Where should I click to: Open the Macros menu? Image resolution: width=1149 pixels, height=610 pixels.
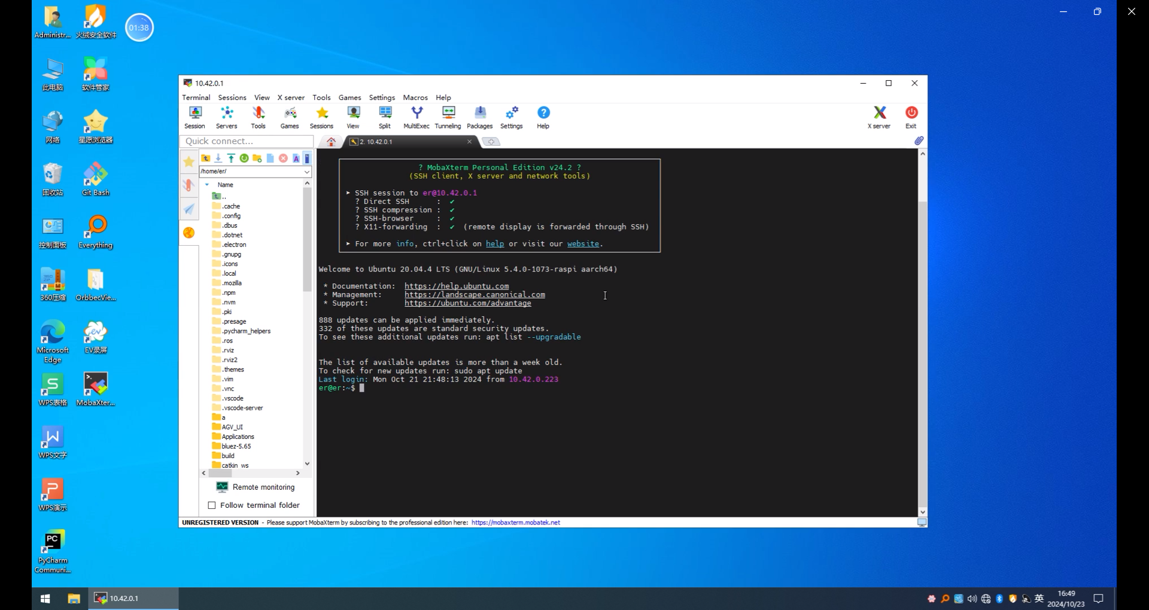(415, 97)
